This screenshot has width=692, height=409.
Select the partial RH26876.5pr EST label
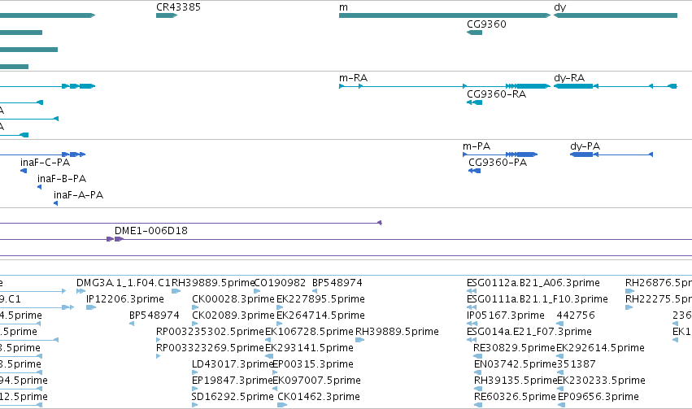click(x=659, y=283)
